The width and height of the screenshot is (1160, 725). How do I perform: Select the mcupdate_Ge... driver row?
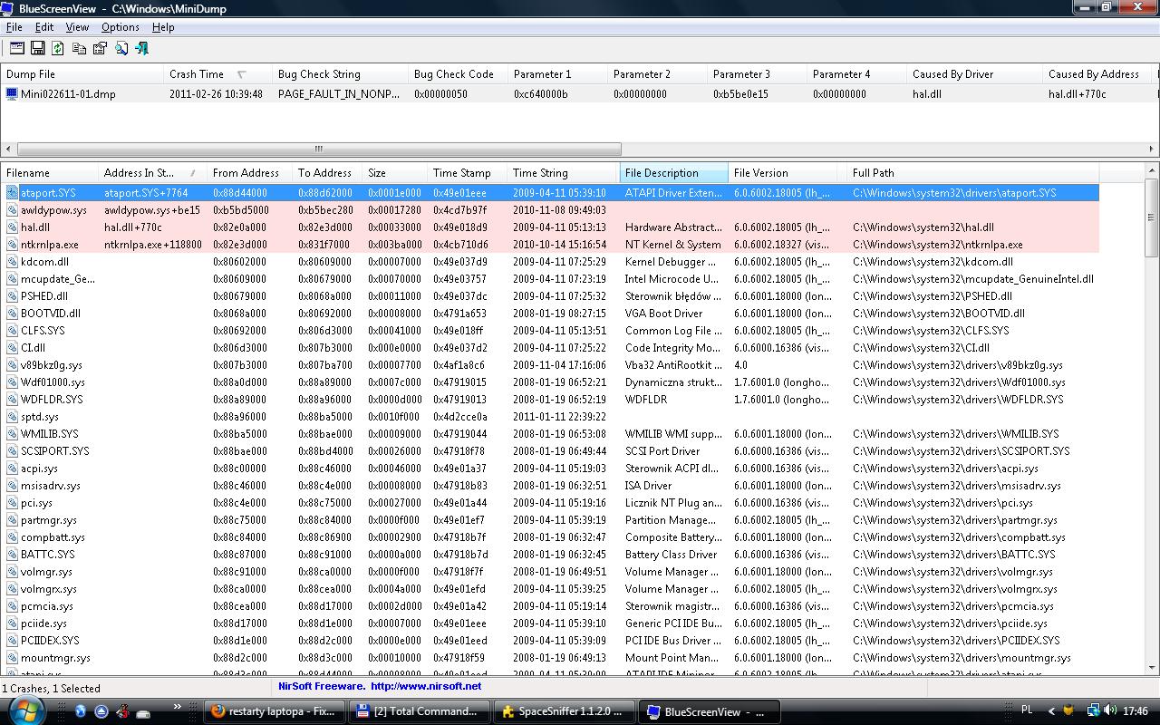551,279
